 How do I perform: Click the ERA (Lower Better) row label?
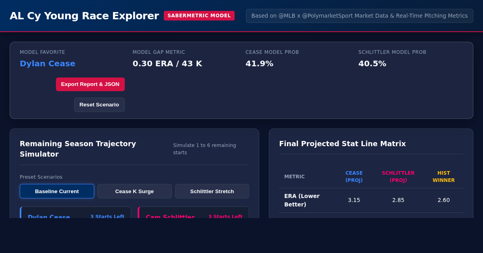tap(302, 200)
